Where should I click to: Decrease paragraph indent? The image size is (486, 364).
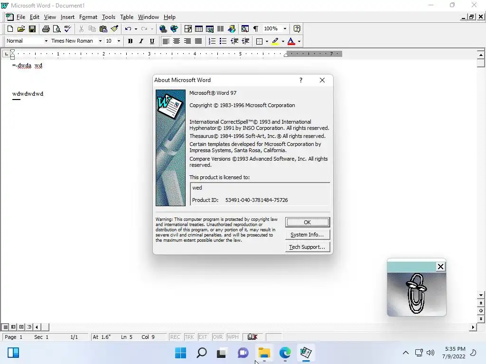point(234,41)
